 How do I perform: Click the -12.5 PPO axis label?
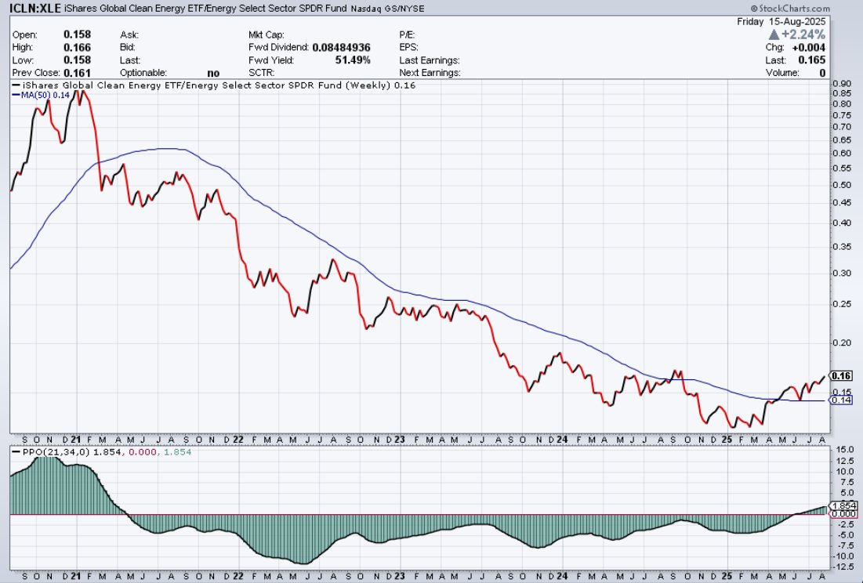click(843, 567)
